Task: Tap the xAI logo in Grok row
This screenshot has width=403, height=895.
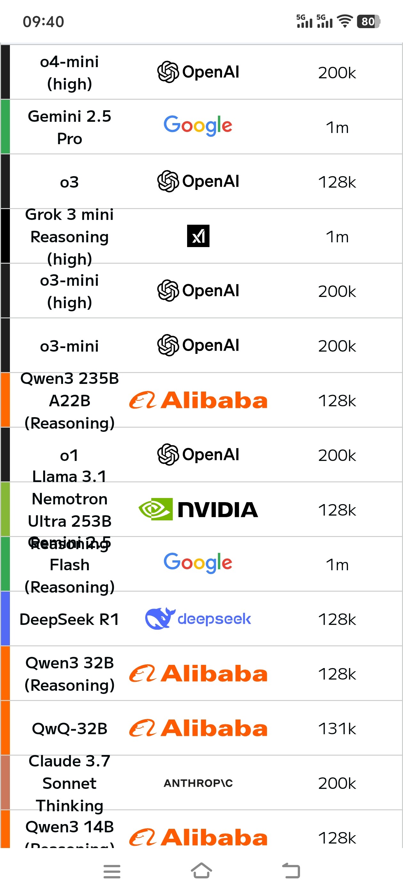Action: (198, 236)
